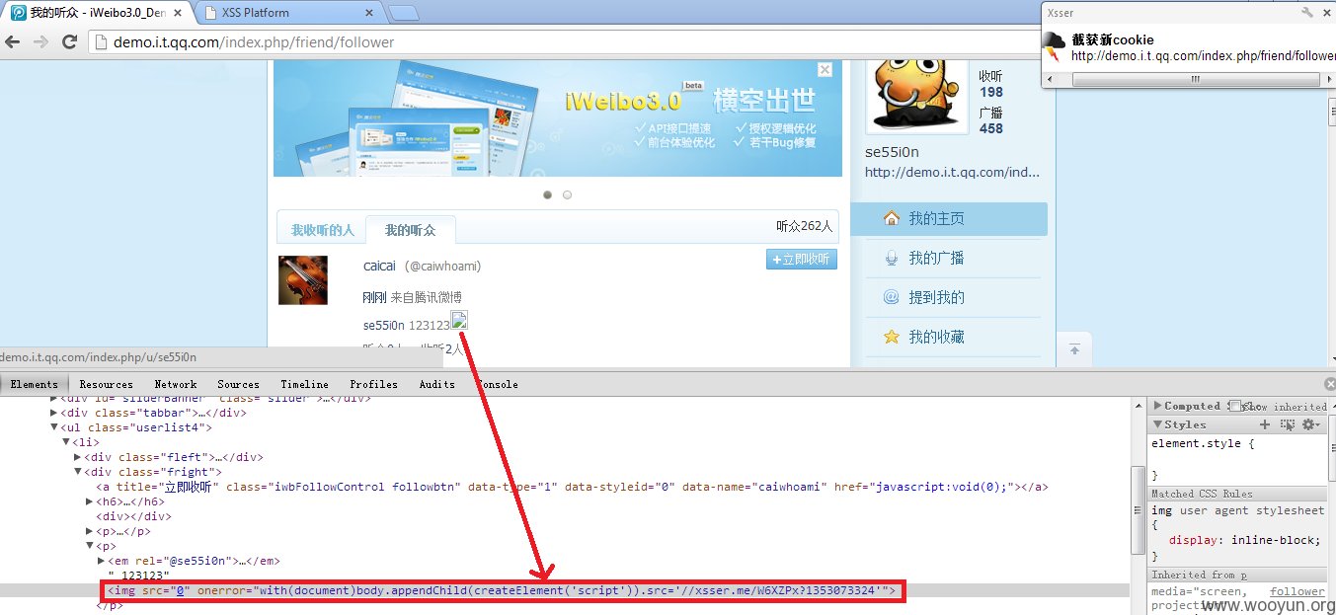Collapse the ul class="userlist4" node

click(54, 427)
